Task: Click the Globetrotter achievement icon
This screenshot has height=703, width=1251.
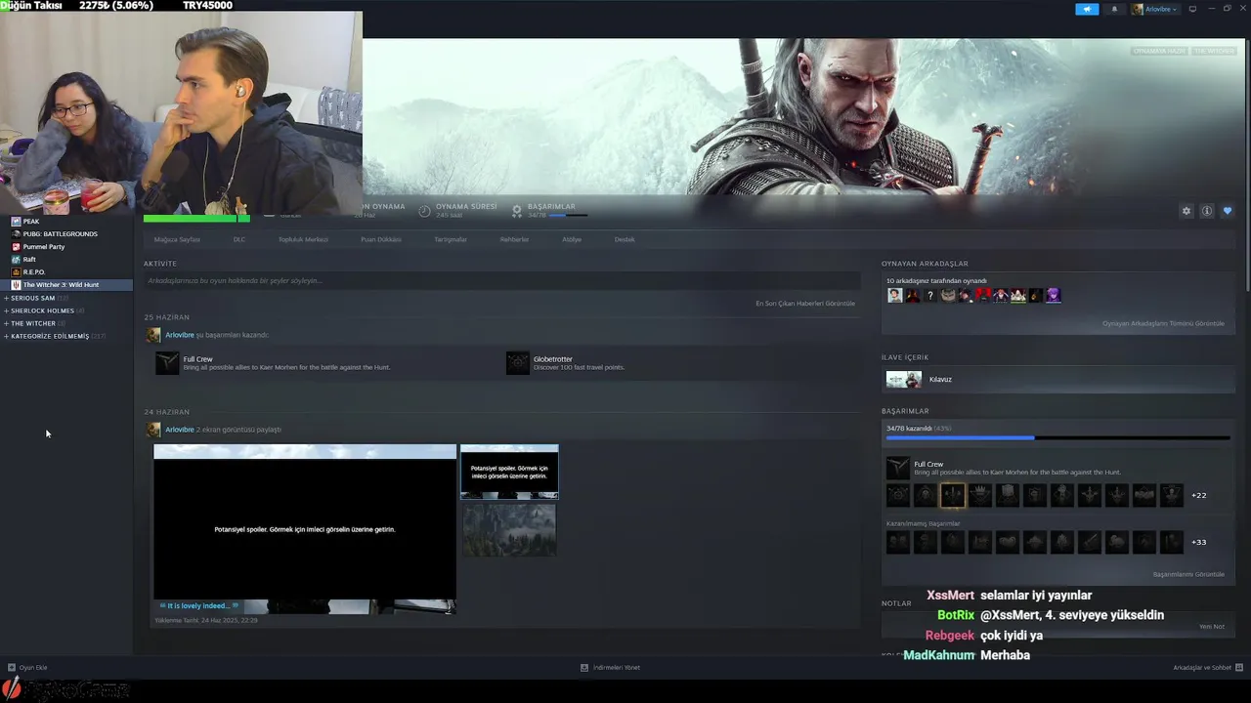Action: click(x=517, y=363)
